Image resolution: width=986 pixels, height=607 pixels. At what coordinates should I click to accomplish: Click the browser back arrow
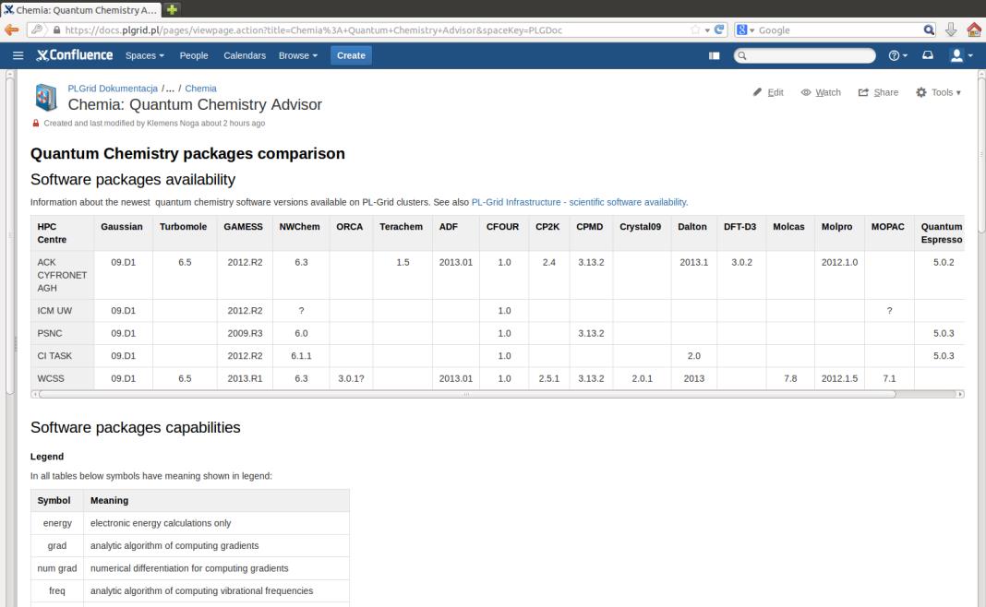point(11,30)
